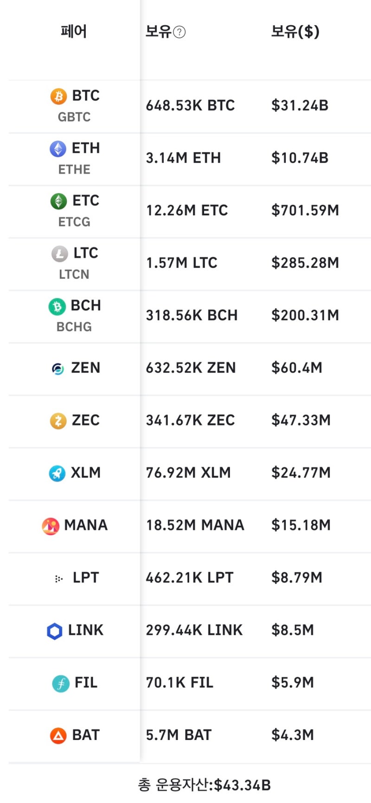Click the Ethereum Classic ETC icon
The height and width of the screenshot is (803, 371).
point(58,201)
